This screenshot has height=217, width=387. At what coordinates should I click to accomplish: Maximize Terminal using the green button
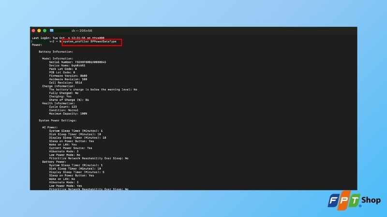pos(45,30)
